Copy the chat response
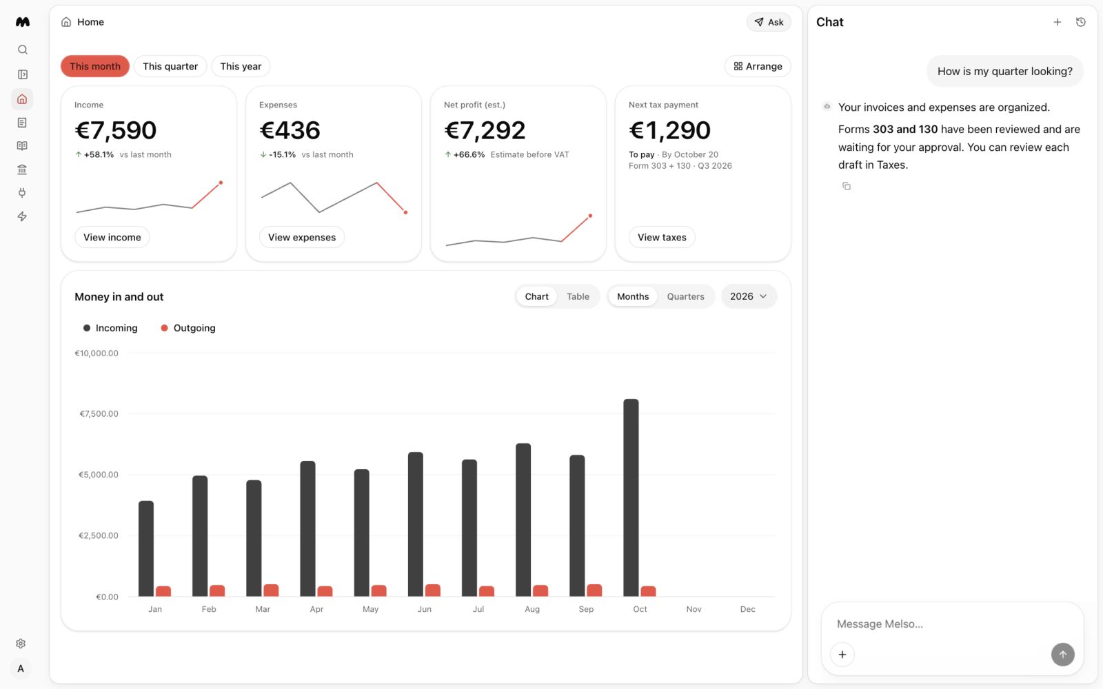Viewport: 1103px width, 689px height. coord(847,186)
